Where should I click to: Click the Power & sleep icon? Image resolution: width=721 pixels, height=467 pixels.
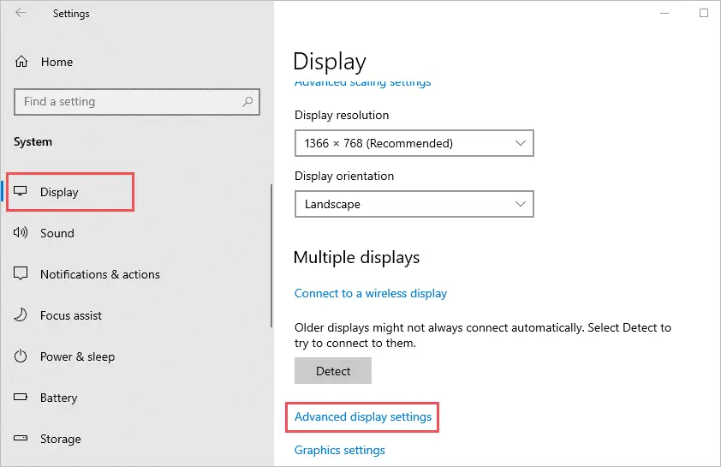[21, 356]
